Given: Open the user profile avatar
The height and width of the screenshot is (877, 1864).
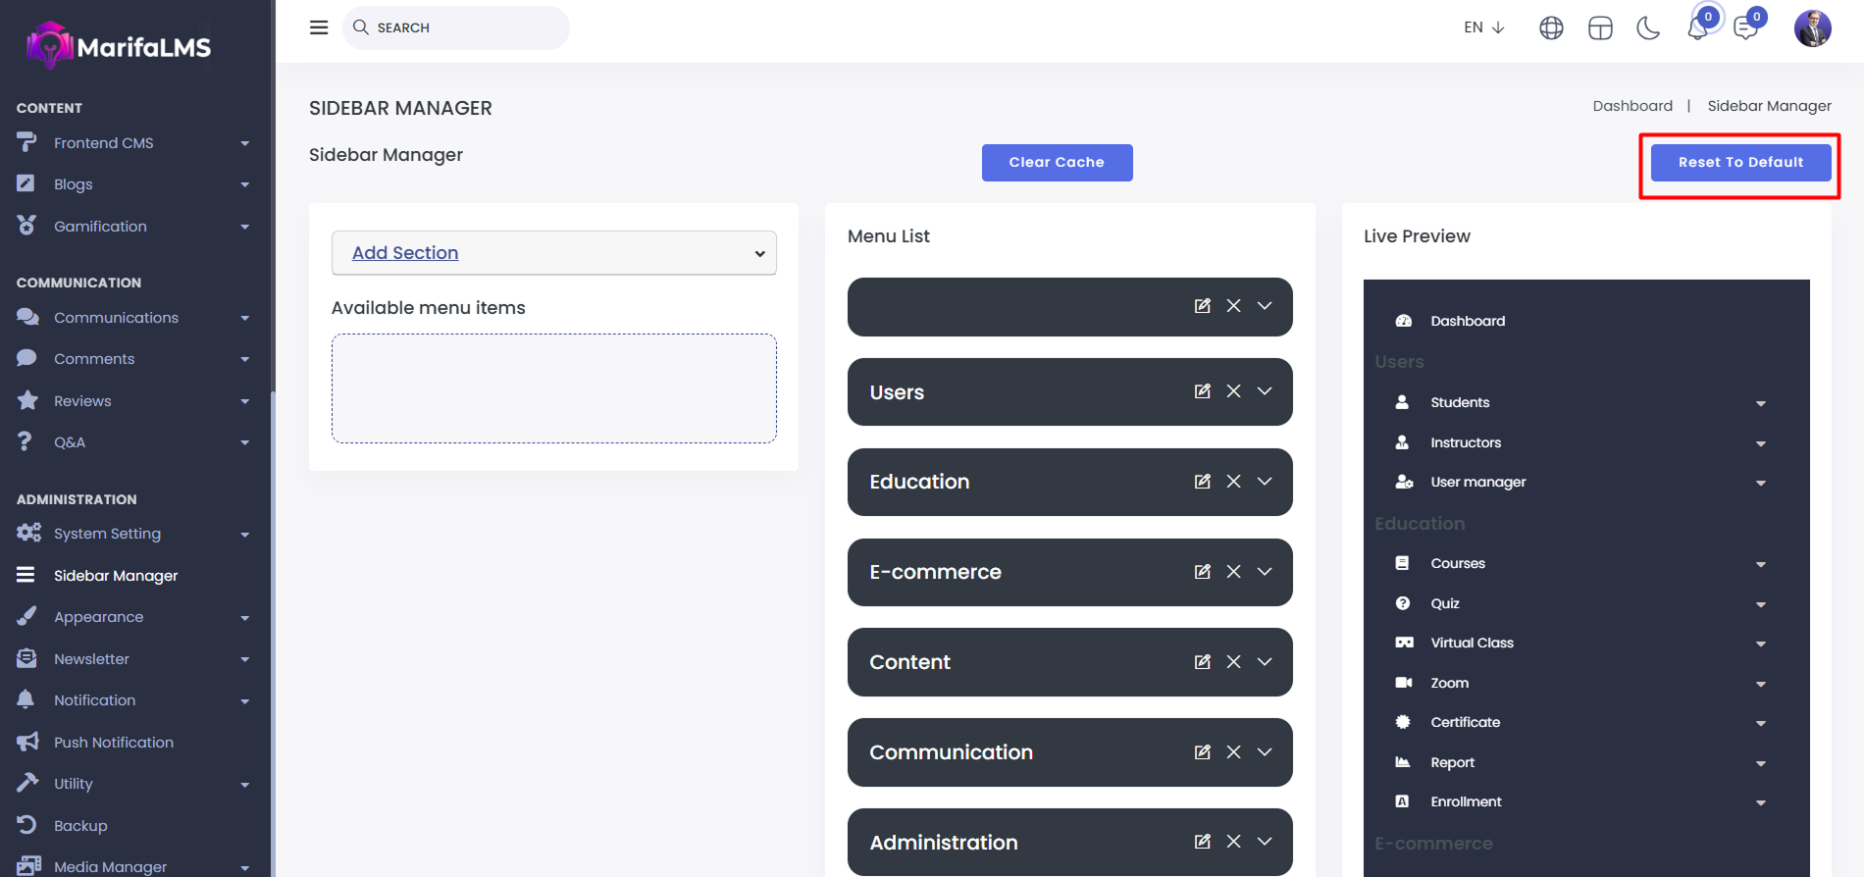Looking at the screenshot, I should point(1812,28).
